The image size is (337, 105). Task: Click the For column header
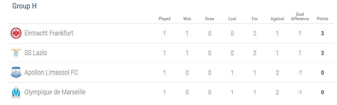pyautogui.click(x=255, y=19)
